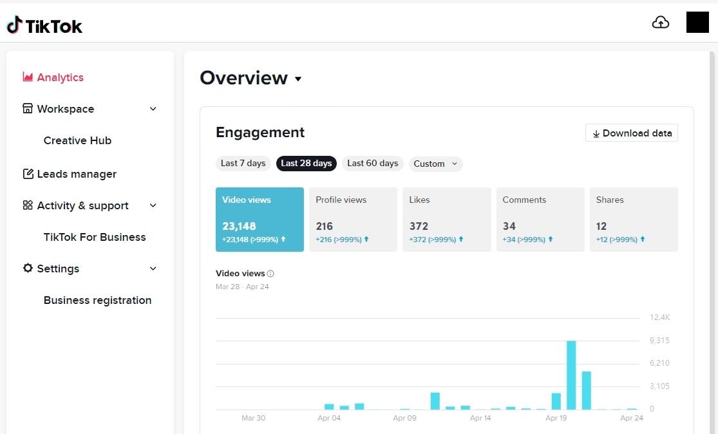Viewport: 718px width, 434px height.
Task: Open Business registration link
Action: coord(97,300)
